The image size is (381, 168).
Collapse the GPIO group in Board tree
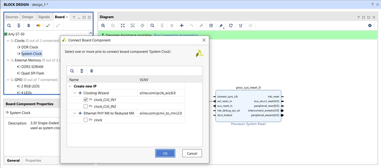(x=7, y=80)
